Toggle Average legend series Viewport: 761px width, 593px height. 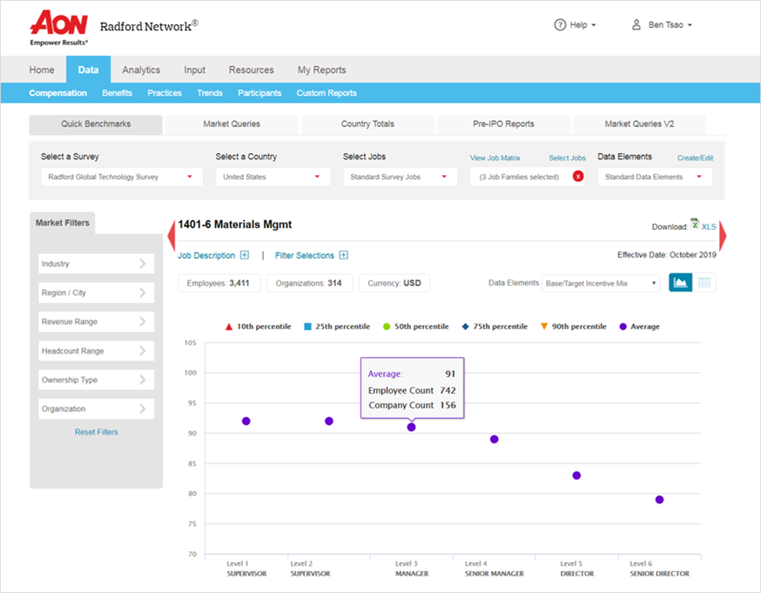[x=640, y=327]
